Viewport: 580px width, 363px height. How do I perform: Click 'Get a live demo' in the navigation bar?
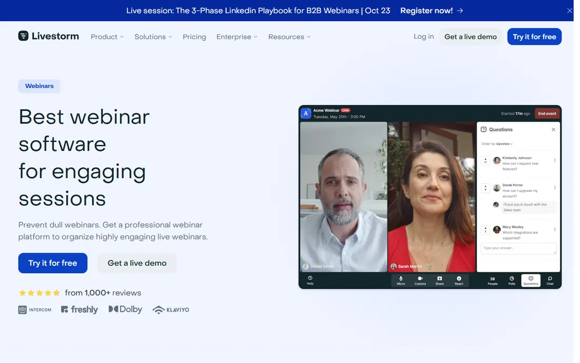470,36
